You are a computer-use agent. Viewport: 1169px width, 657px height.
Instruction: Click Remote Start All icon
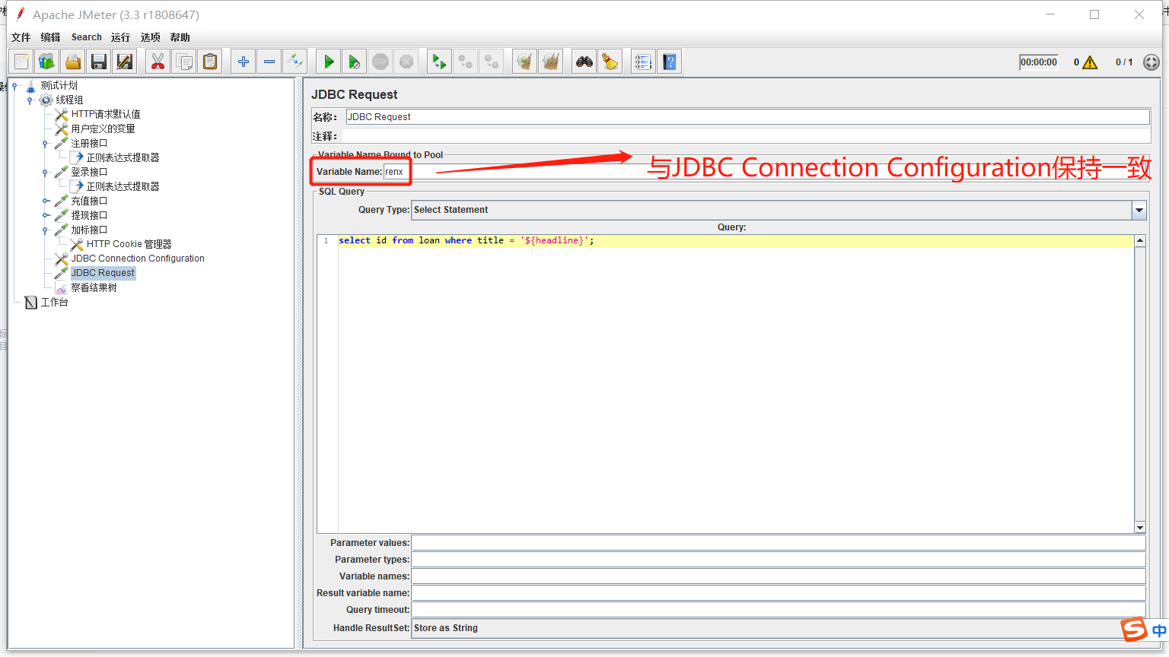coord(439,62)
